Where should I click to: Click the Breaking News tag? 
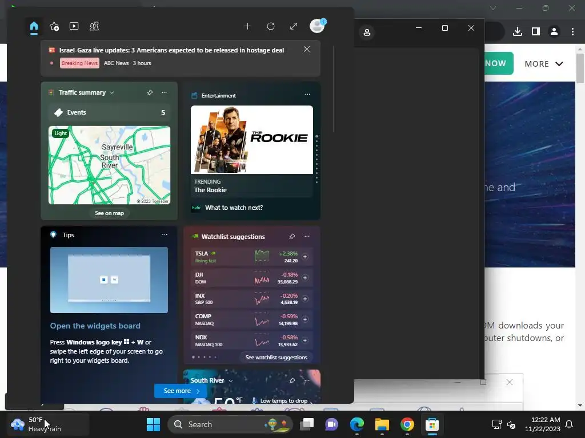79,63
